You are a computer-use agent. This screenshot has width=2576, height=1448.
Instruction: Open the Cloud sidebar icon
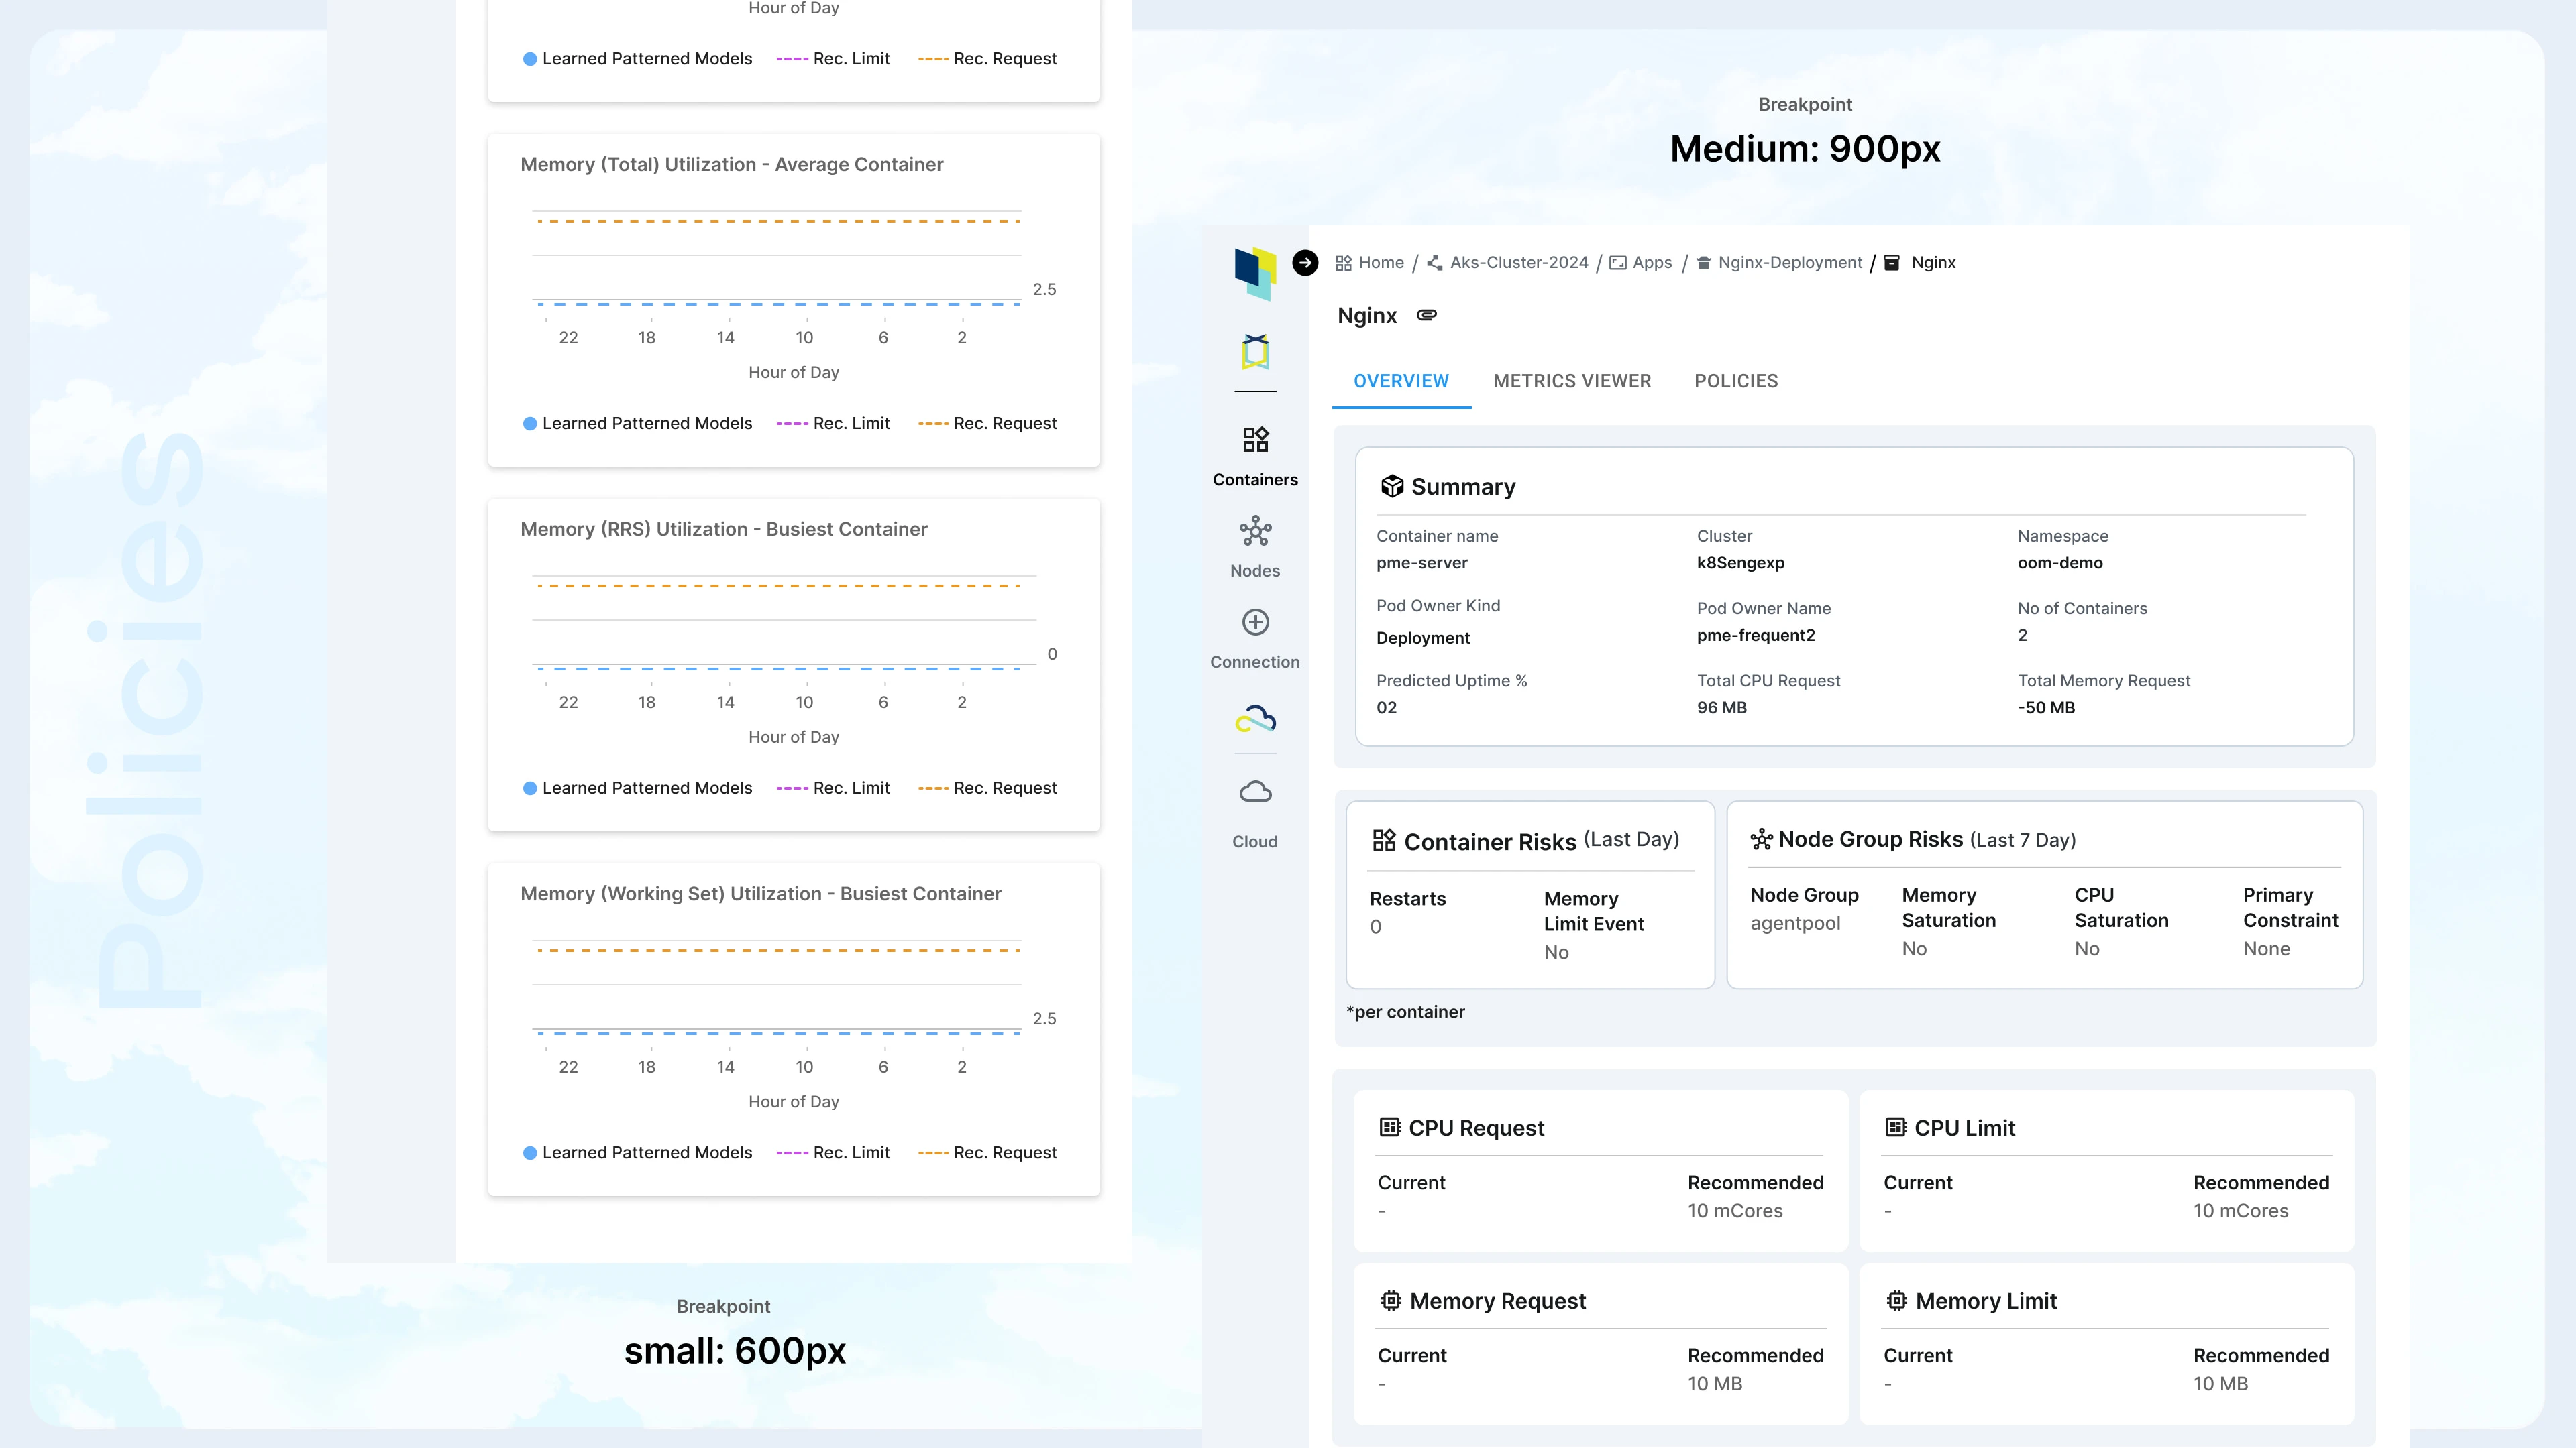(1255, 792)
